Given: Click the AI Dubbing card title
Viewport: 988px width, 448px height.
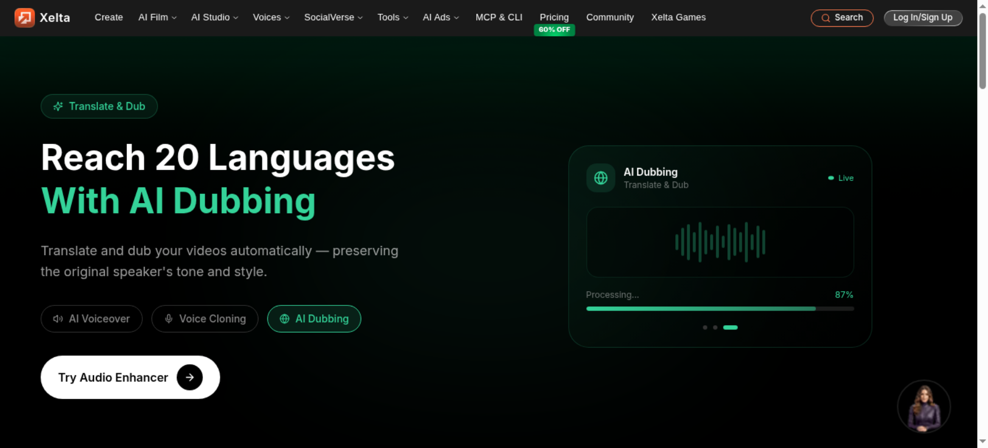Looking at the screenshot, I should (x=651, y=172).
